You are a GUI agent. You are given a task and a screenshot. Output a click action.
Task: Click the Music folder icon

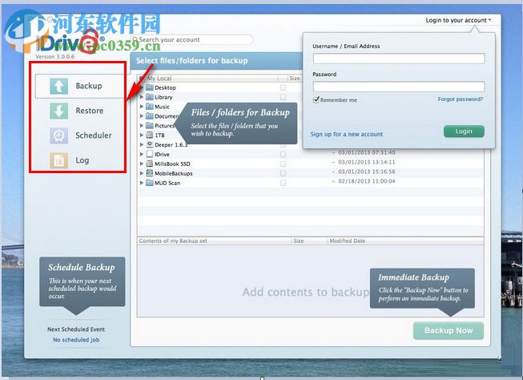[150, 107]
